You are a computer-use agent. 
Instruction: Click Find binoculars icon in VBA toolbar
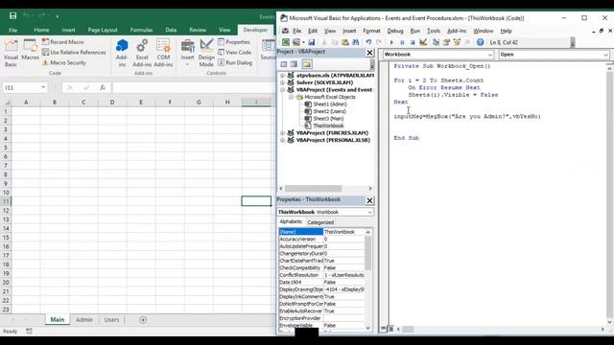tap(356, 42)
